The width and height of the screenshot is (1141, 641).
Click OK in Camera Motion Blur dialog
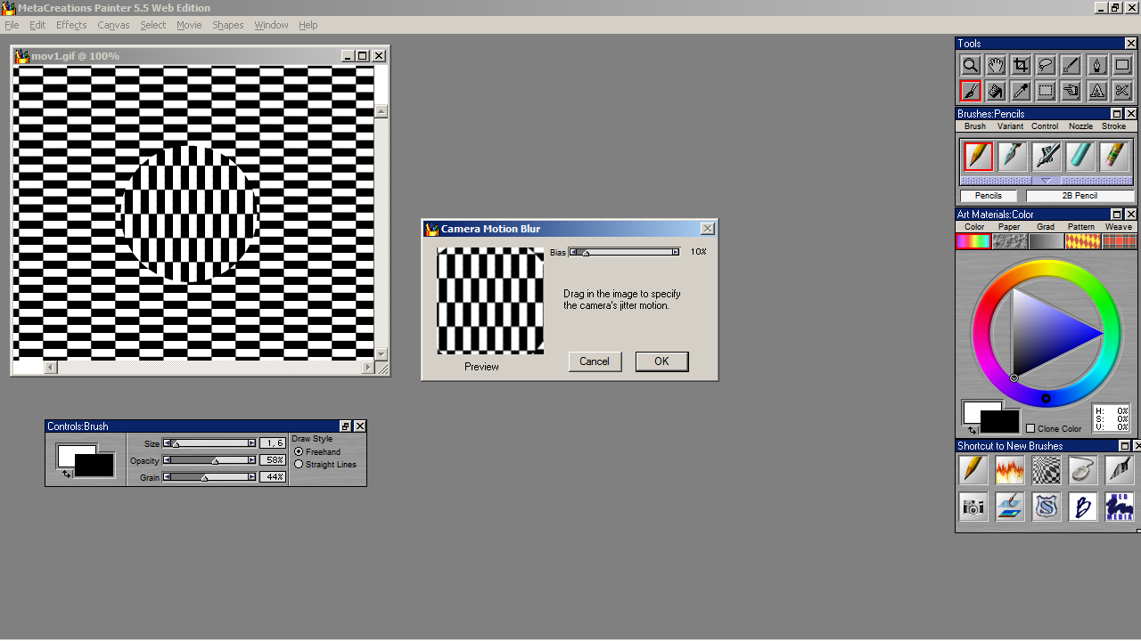pos(661,361)
